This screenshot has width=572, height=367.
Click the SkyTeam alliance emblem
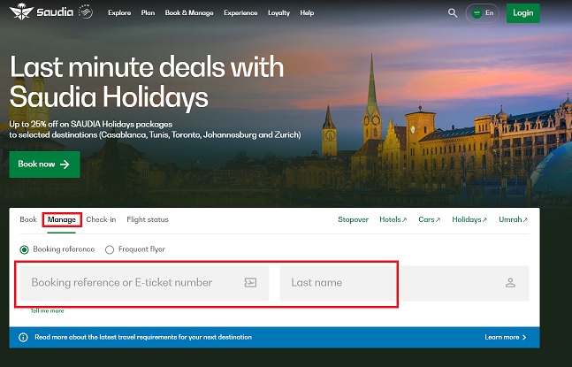[x=86, y=12]
